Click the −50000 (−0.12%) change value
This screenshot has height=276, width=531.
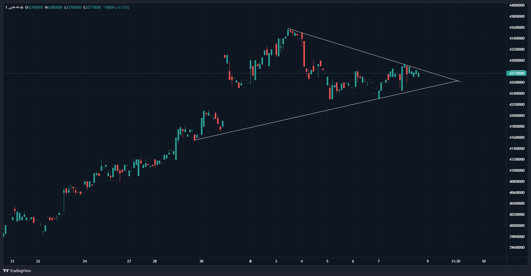pyautogui.click(x=116, y=7)
